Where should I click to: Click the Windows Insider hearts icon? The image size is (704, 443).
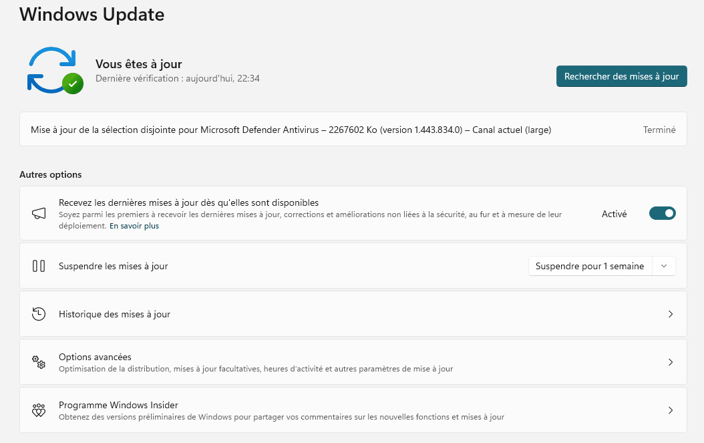39,410
